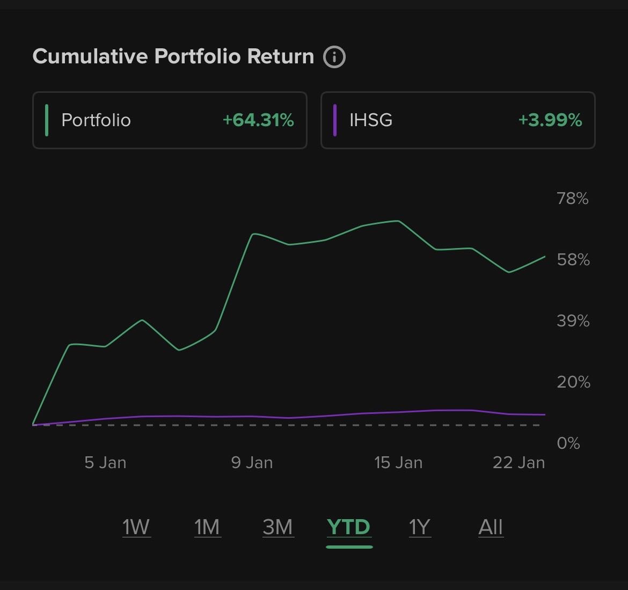Toggle the IHSG benchmark card
Screen dimensions: 628x590
pyautogui.click(x=457, y=120)
